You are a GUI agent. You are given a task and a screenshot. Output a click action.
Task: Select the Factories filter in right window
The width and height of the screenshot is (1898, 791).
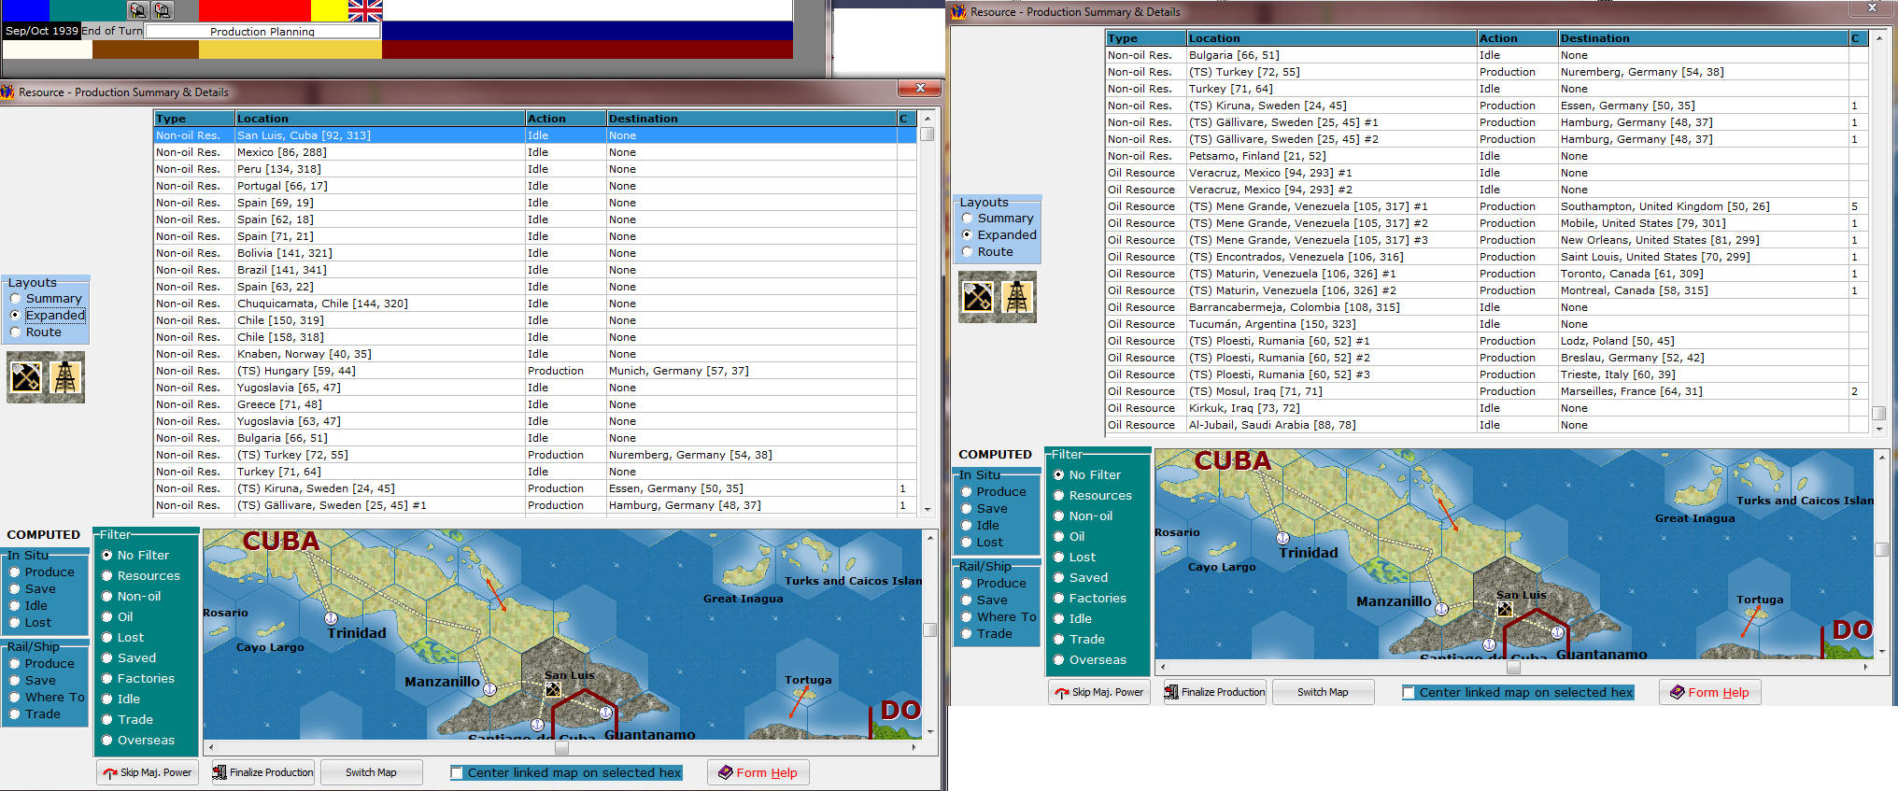coord(1059,599)
